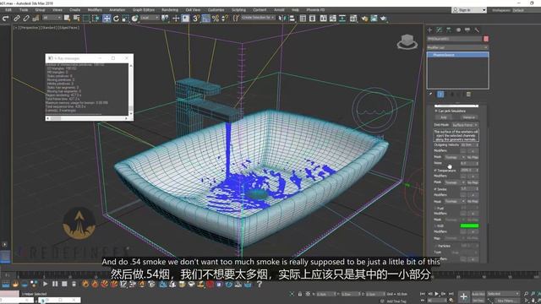Toggle the Percent Snap button
The height and width of the screenshot is (304, 541).
(x=216, y=19)
